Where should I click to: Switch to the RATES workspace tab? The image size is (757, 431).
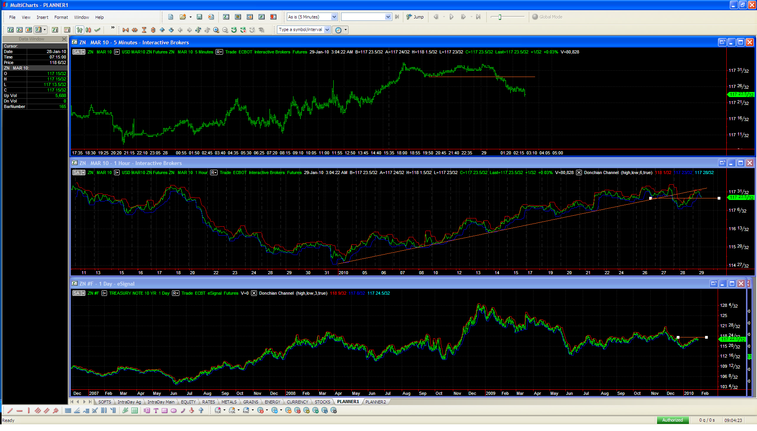point(209,402)
